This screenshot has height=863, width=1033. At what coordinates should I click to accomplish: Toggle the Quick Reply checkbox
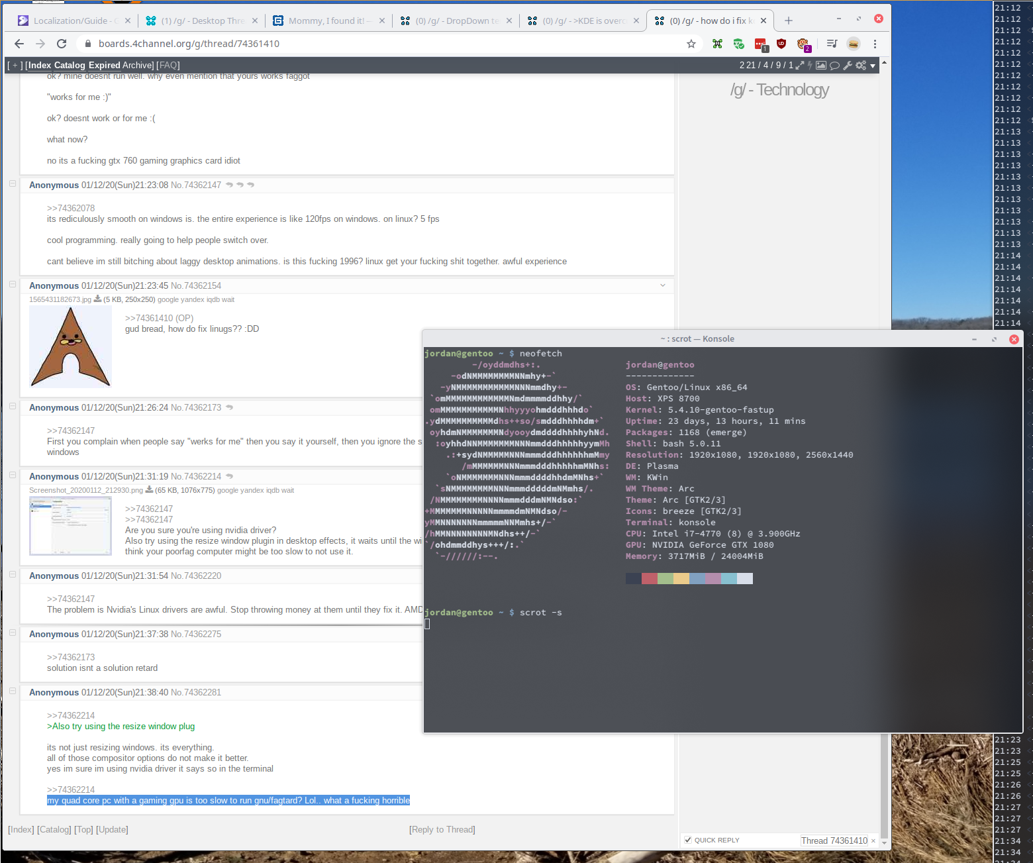[x=688, y=840]
